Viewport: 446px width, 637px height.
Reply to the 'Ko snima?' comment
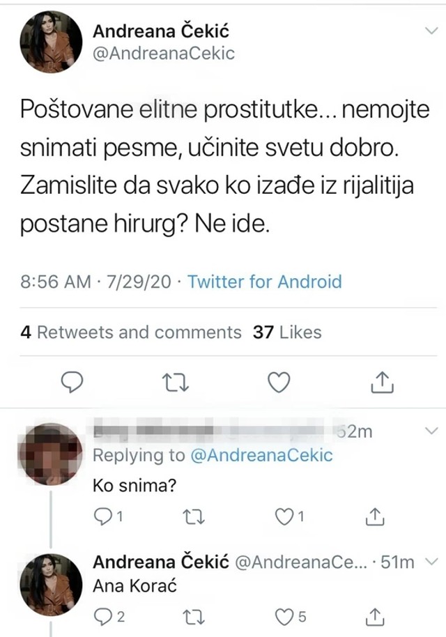click(x=102, y=517)
